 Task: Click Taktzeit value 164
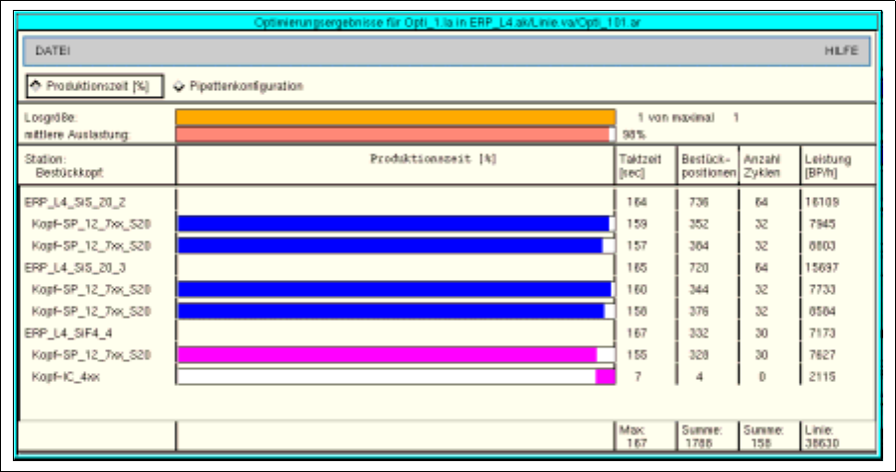click(x=636, y=202)
